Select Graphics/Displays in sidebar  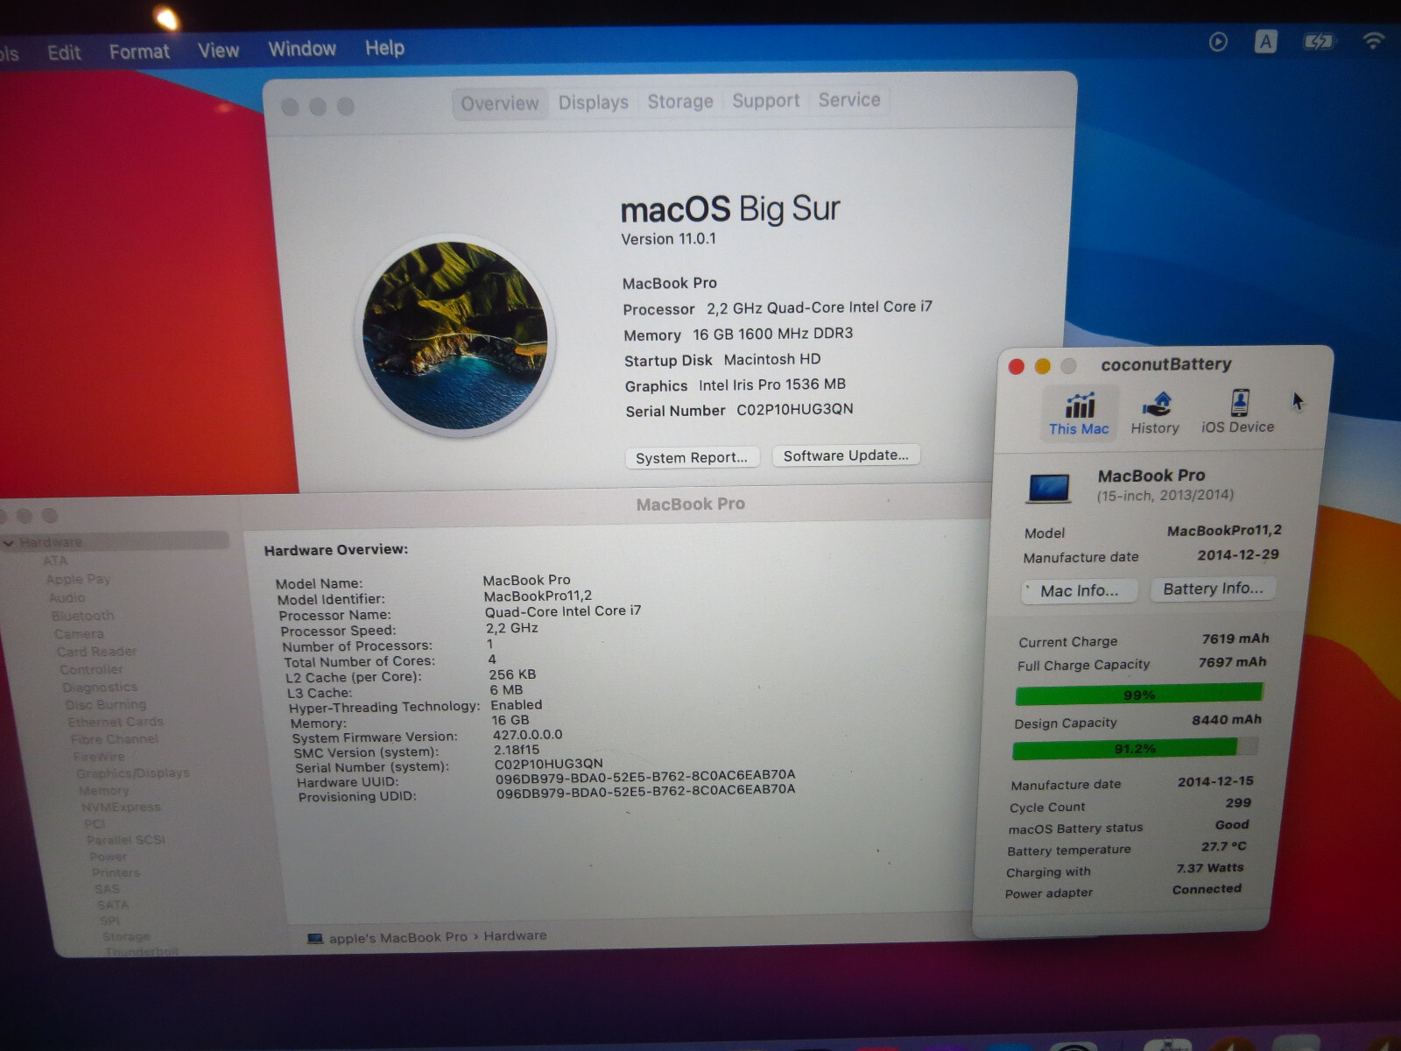[132, 772]
